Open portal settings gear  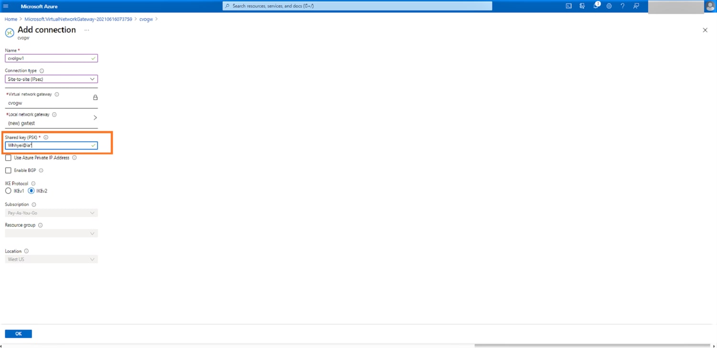[609, 6]
